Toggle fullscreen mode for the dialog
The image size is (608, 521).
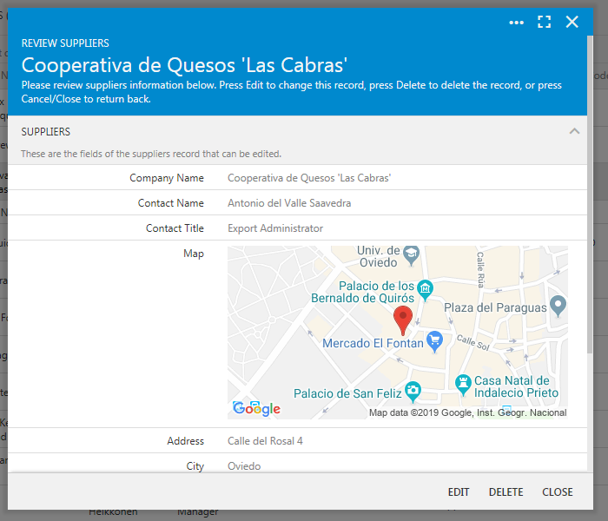[x=544, y=22]
